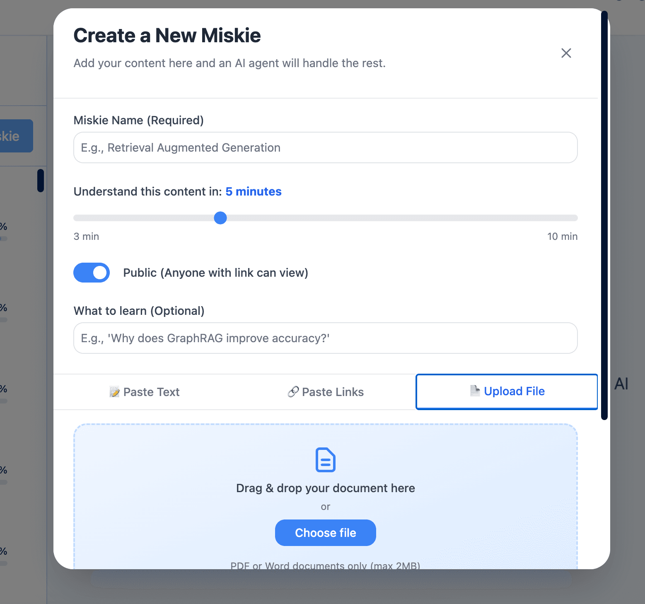645x604 pixels.
Task: Click the document icon beside Upload File
Action: [x=475, y=391]
